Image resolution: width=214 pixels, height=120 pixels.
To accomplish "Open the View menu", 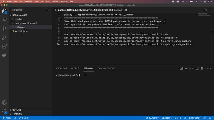I will coord(37,1).
